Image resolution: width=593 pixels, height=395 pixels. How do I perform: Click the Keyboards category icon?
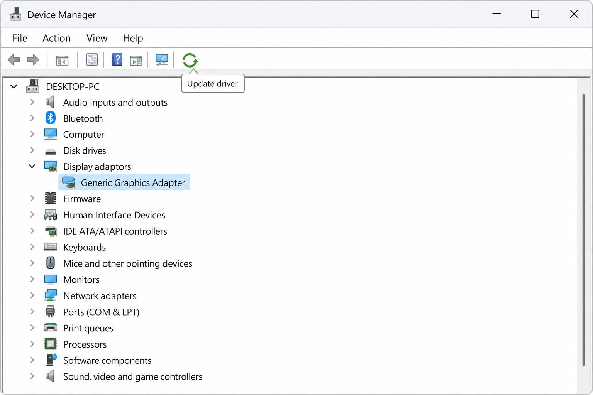coord(51,247)
